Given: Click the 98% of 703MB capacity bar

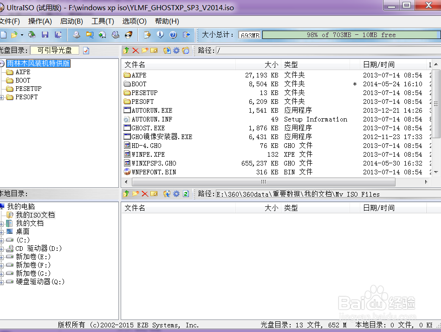Looking at the screenshot, I should pyautogui.click(x=351, y=35).
